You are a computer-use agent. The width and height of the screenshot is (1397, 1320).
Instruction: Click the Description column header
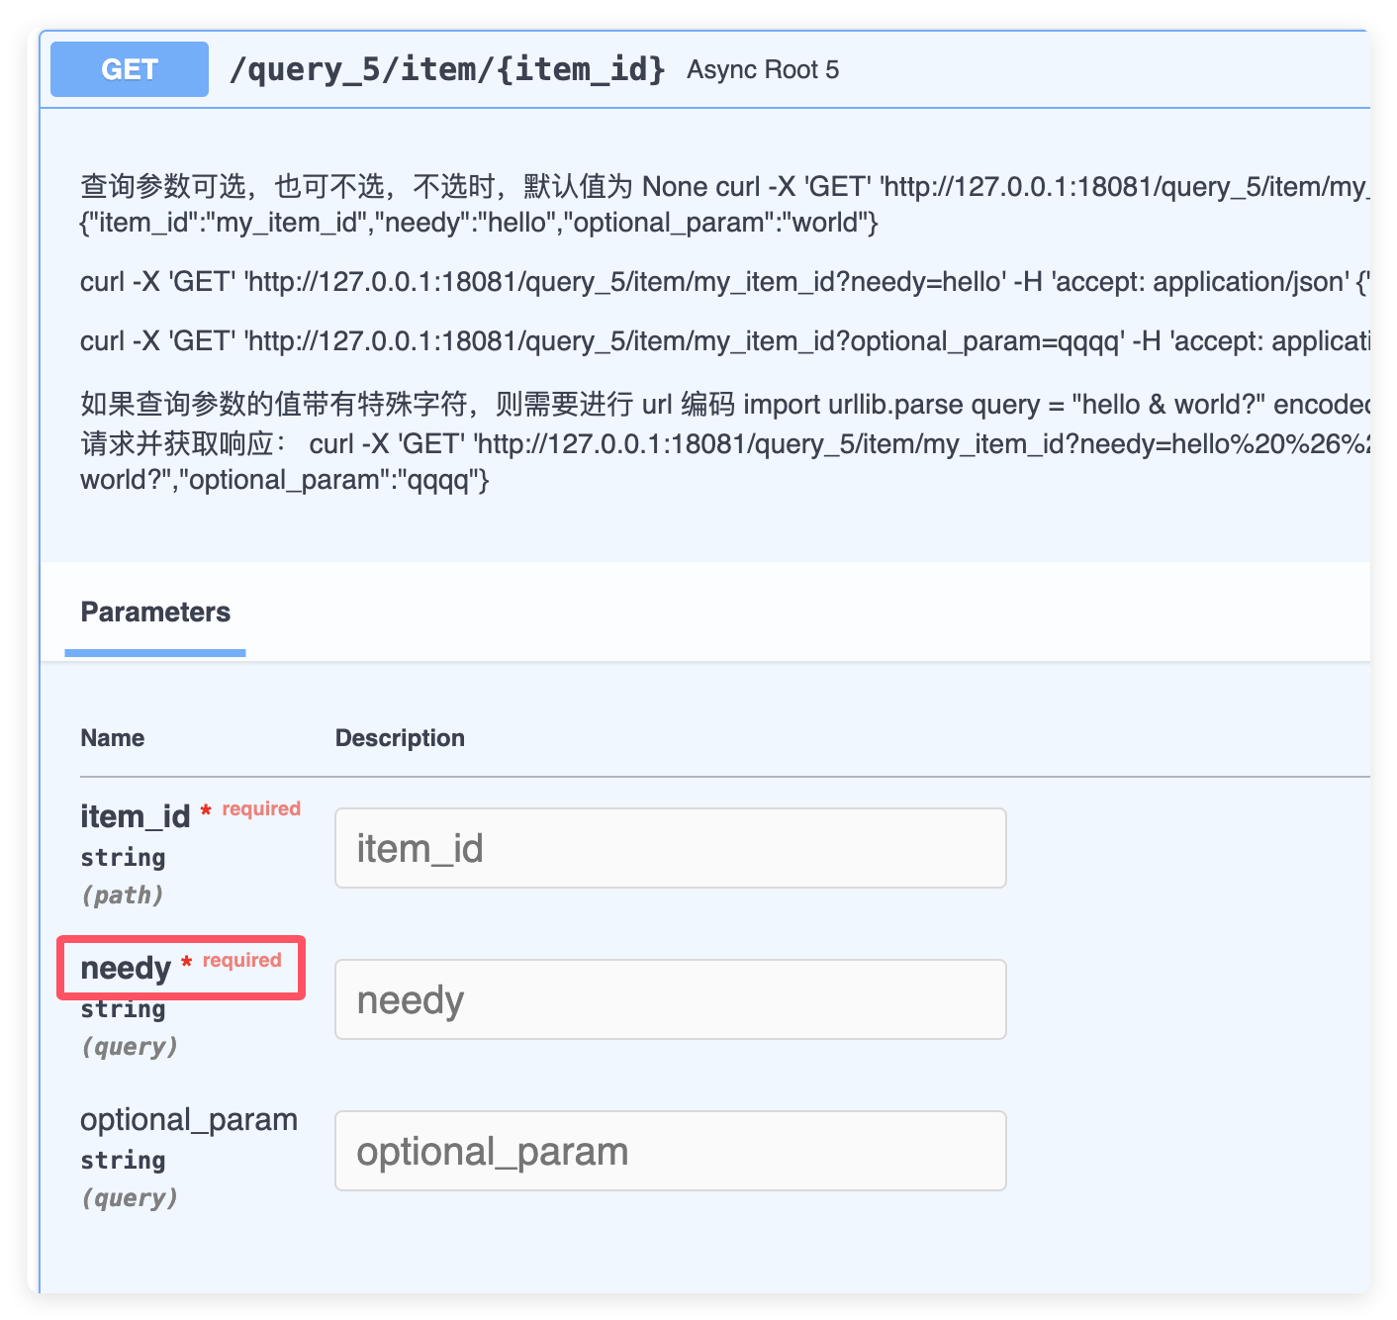point(400,738)
